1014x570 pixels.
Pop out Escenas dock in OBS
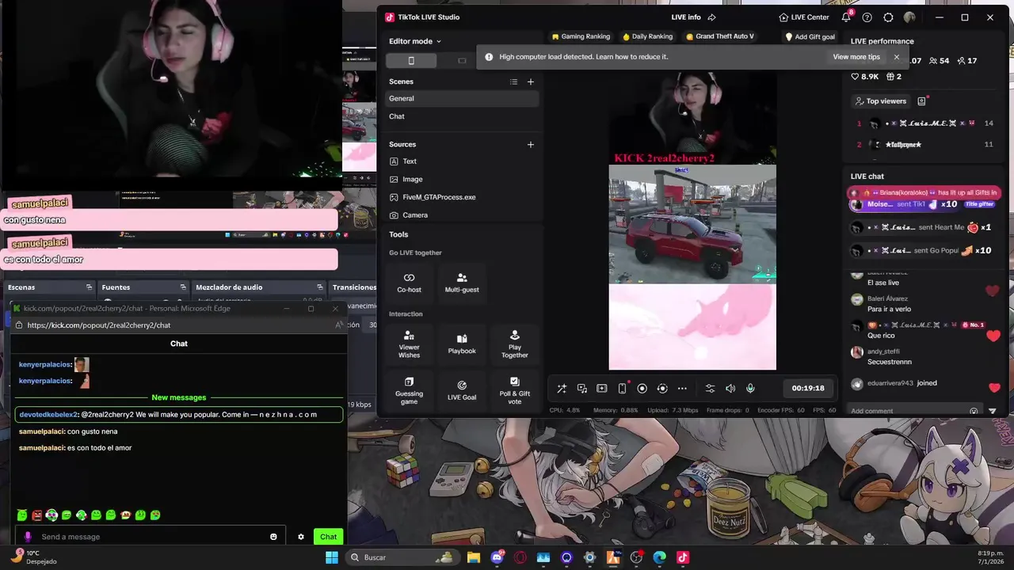[x=90, y=287]
